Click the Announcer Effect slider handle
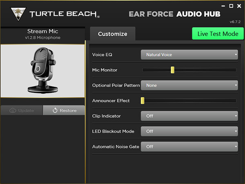245x184 pixels. tap(143, 101)
